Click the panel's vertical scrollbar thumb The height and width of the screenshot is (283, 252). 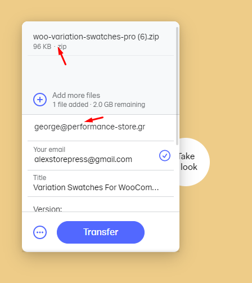coord(177,86)
